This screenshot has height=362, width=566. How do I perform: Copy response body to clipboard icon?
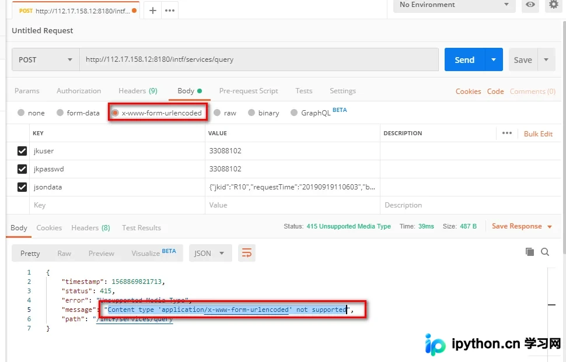pyautogui.click(x=530, y=252)
